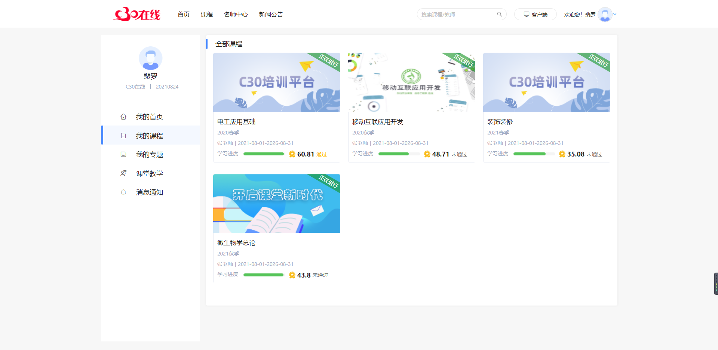Expand the user account dropdown arrow
The width and height of the screenshot is (718, 350).
tap(615, 15)
